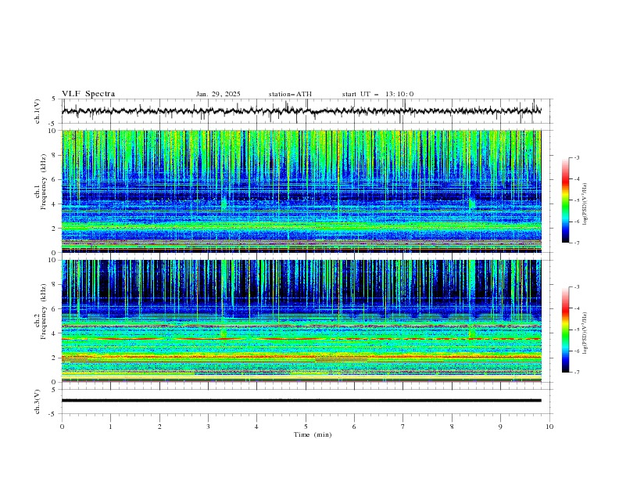Click the ch.1(V) waveform axis label
619x479 pixels.
pyautogui.click(x=38, y=111)
